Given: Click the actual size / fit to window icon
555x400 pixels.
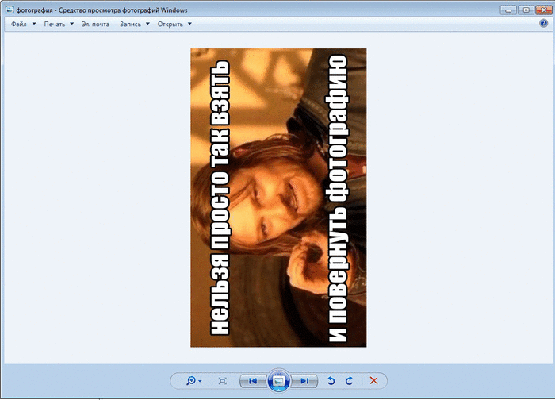Looking at the screenshot, I should coord(223,382).
